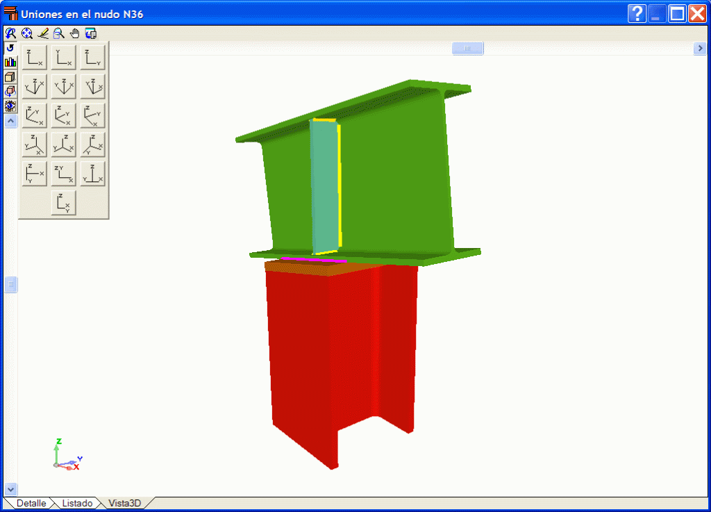Click the copy view to document icon
The width and height of the screenshot is (711, 512).
tap(91, 33)
